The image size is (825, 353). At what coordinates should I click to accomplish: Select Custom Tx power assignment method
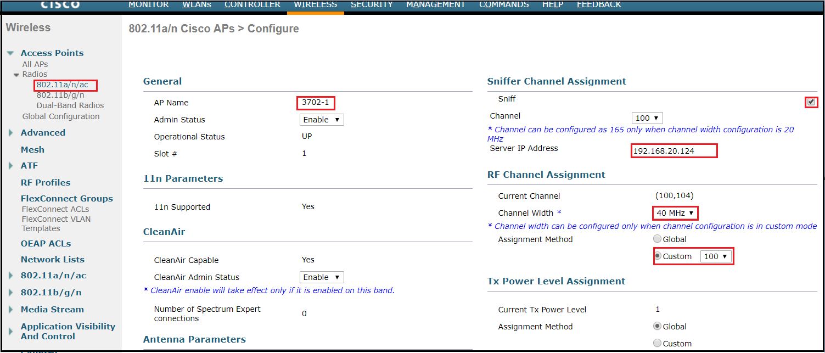coord(658,343)
